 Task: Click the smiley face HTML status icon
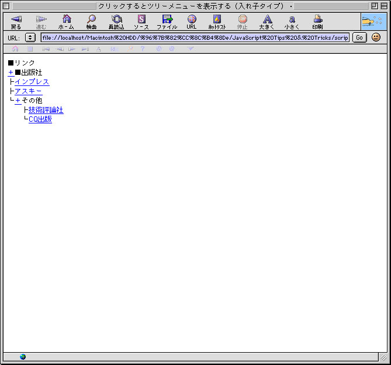376,37
